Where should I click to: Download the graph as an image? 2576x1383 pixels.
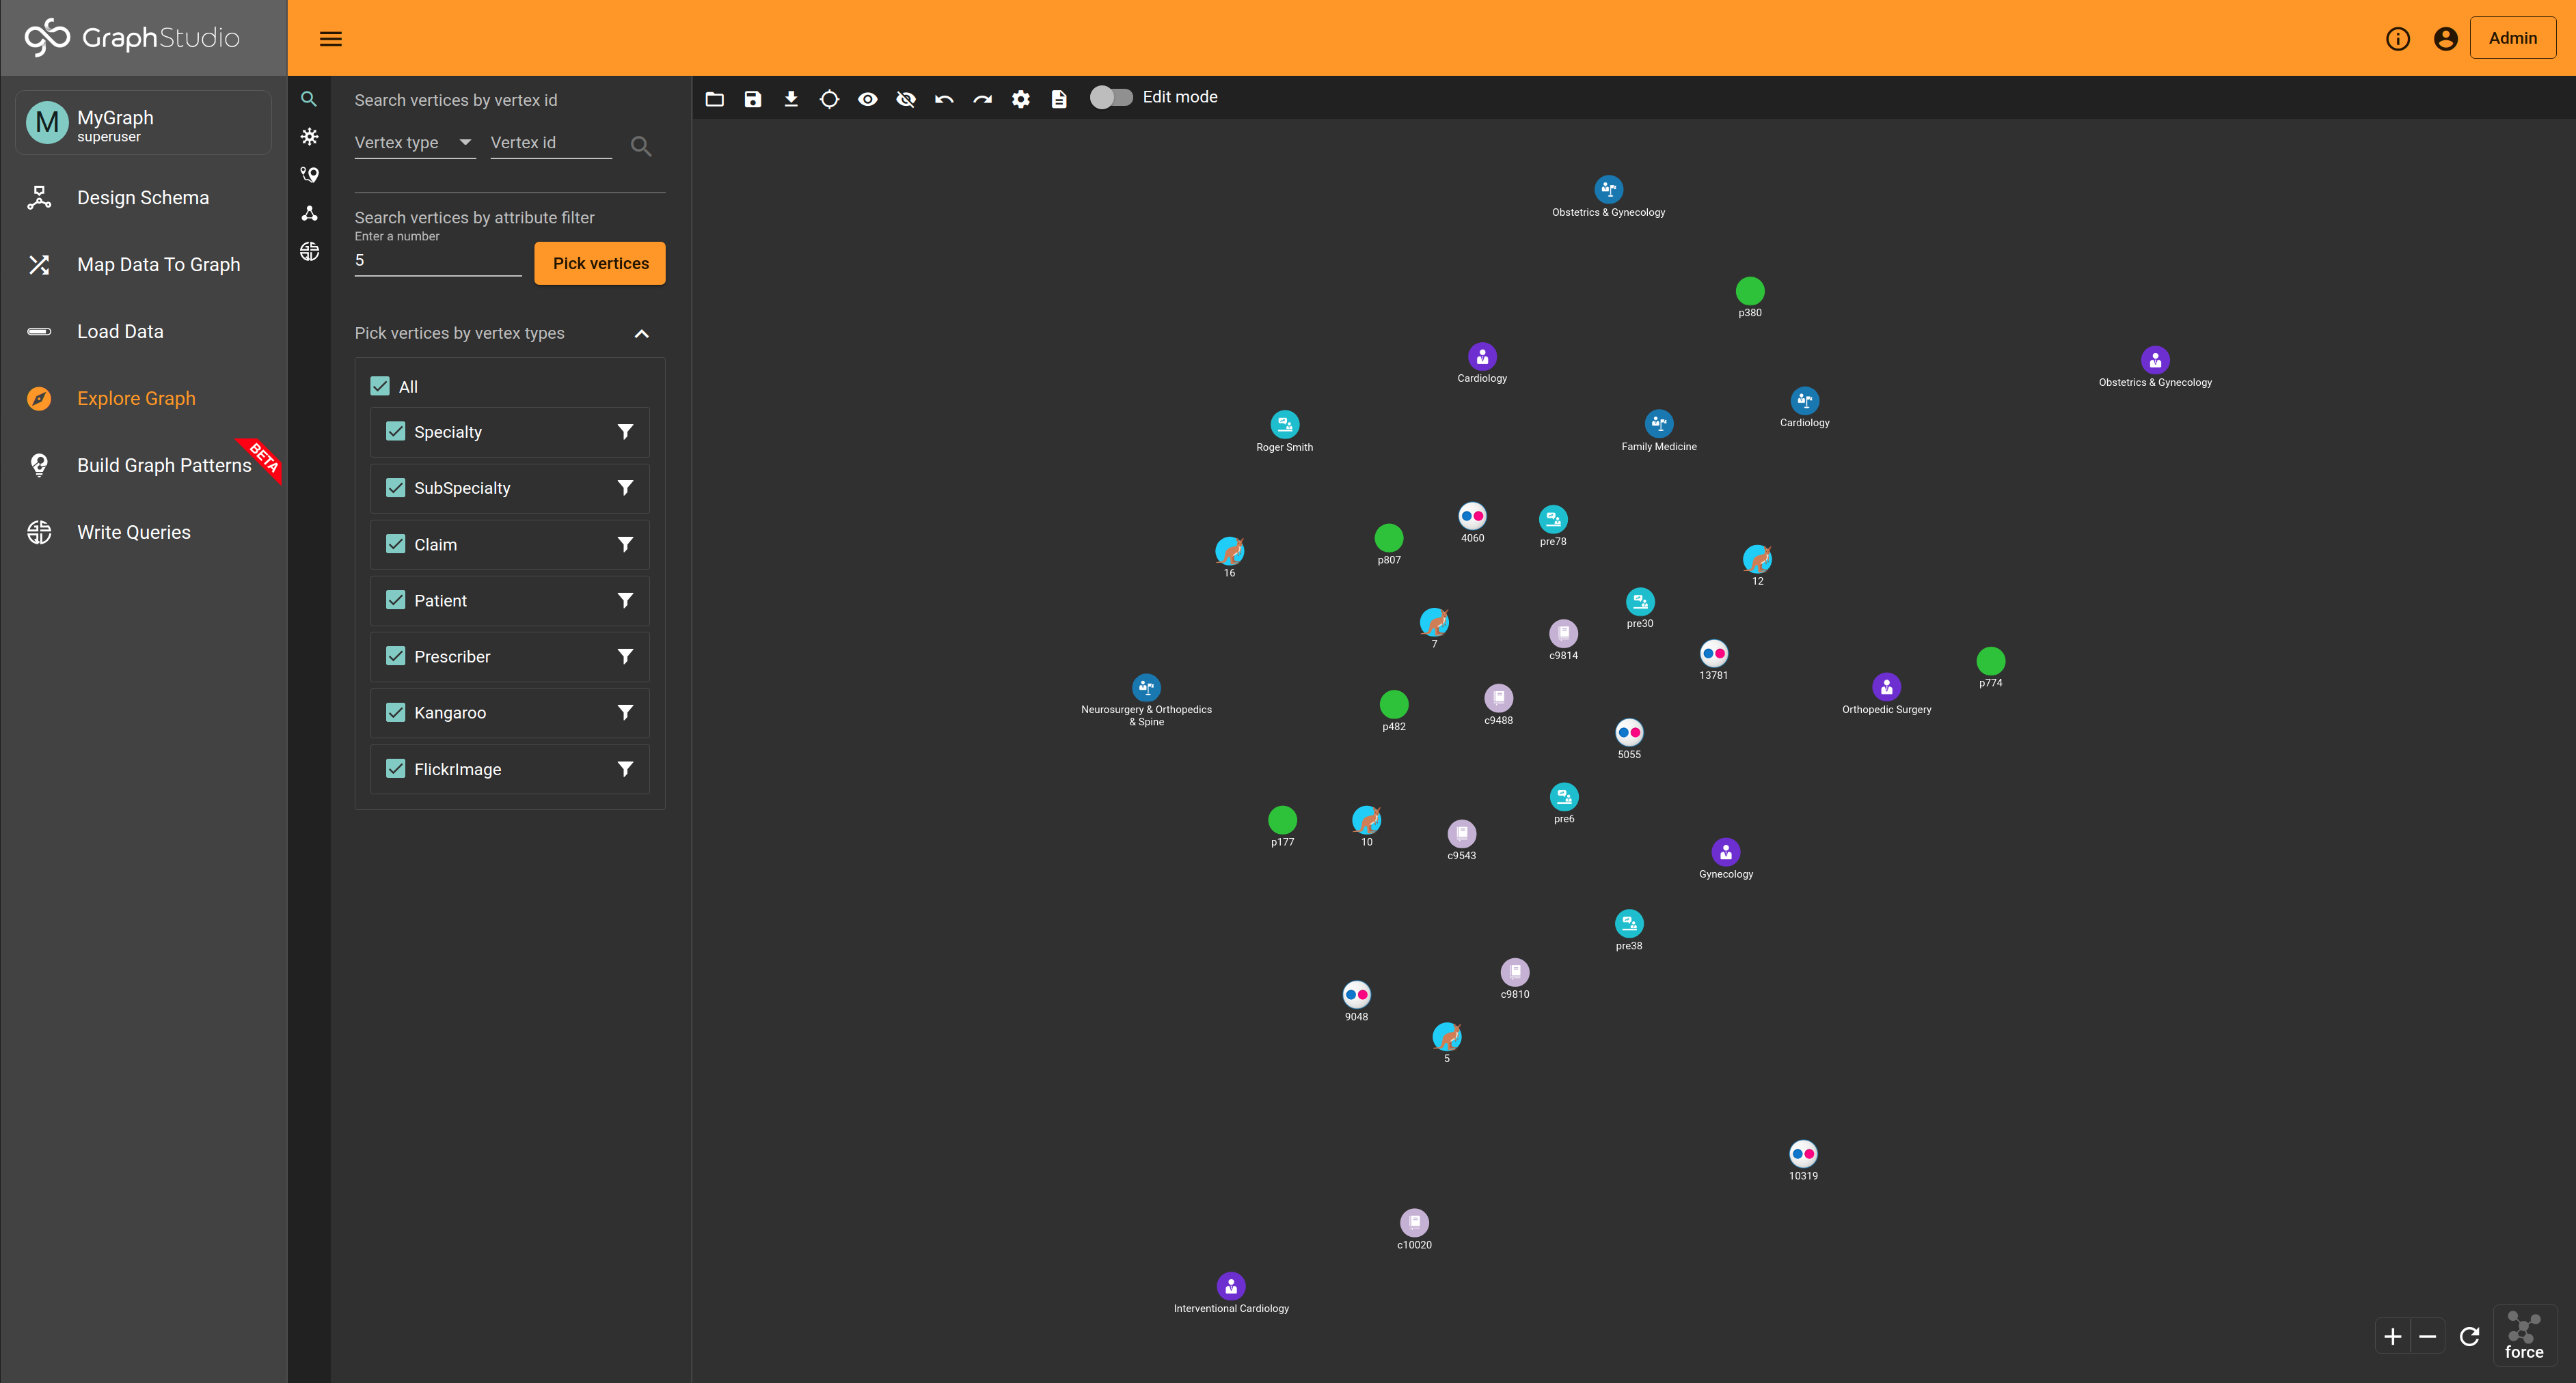click(x=790, y=99)
